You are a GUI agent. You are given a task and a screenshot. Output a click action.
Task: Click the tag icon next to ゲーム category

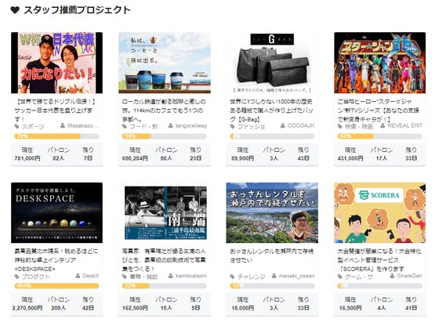[340, 277]
